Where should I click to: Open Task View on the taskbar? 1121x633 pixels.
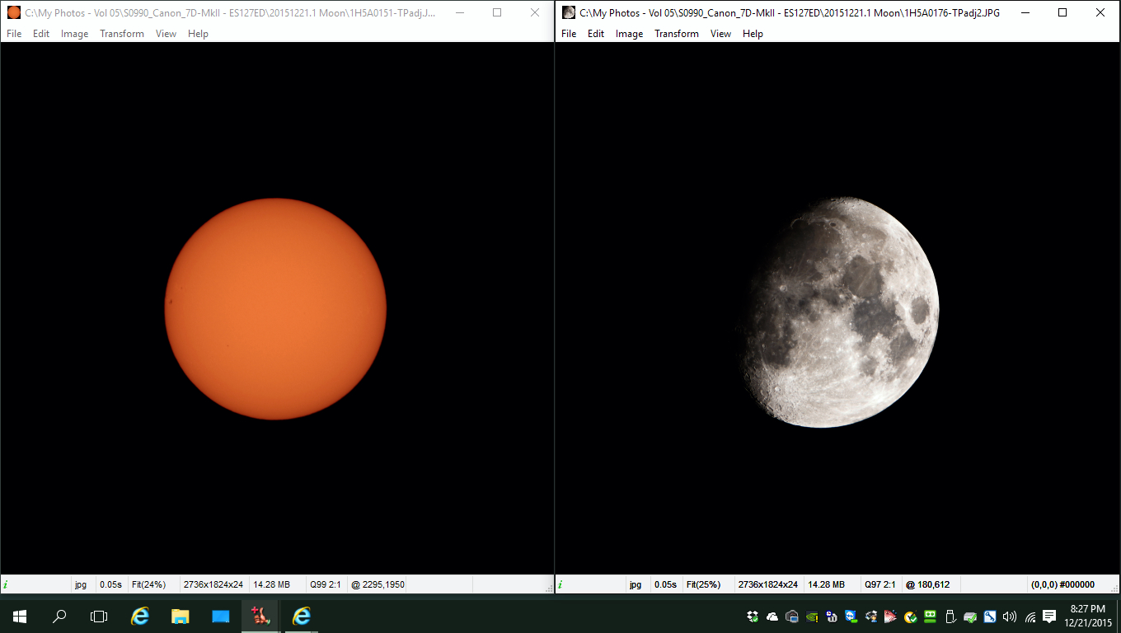(99, 616)
